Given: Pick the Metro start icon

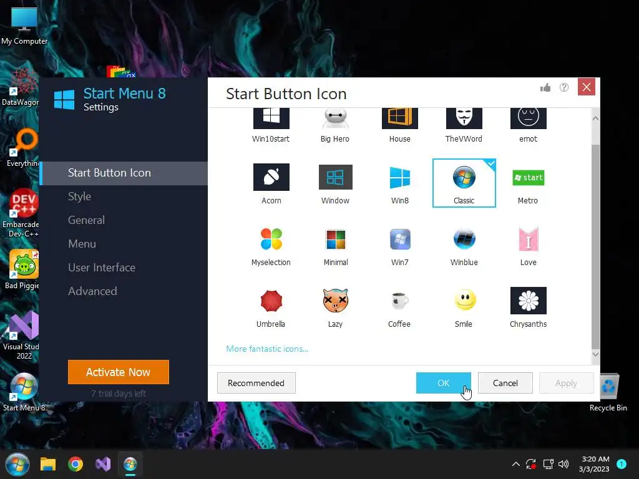Looking at the screenshot, I should [x=528, y=183].
